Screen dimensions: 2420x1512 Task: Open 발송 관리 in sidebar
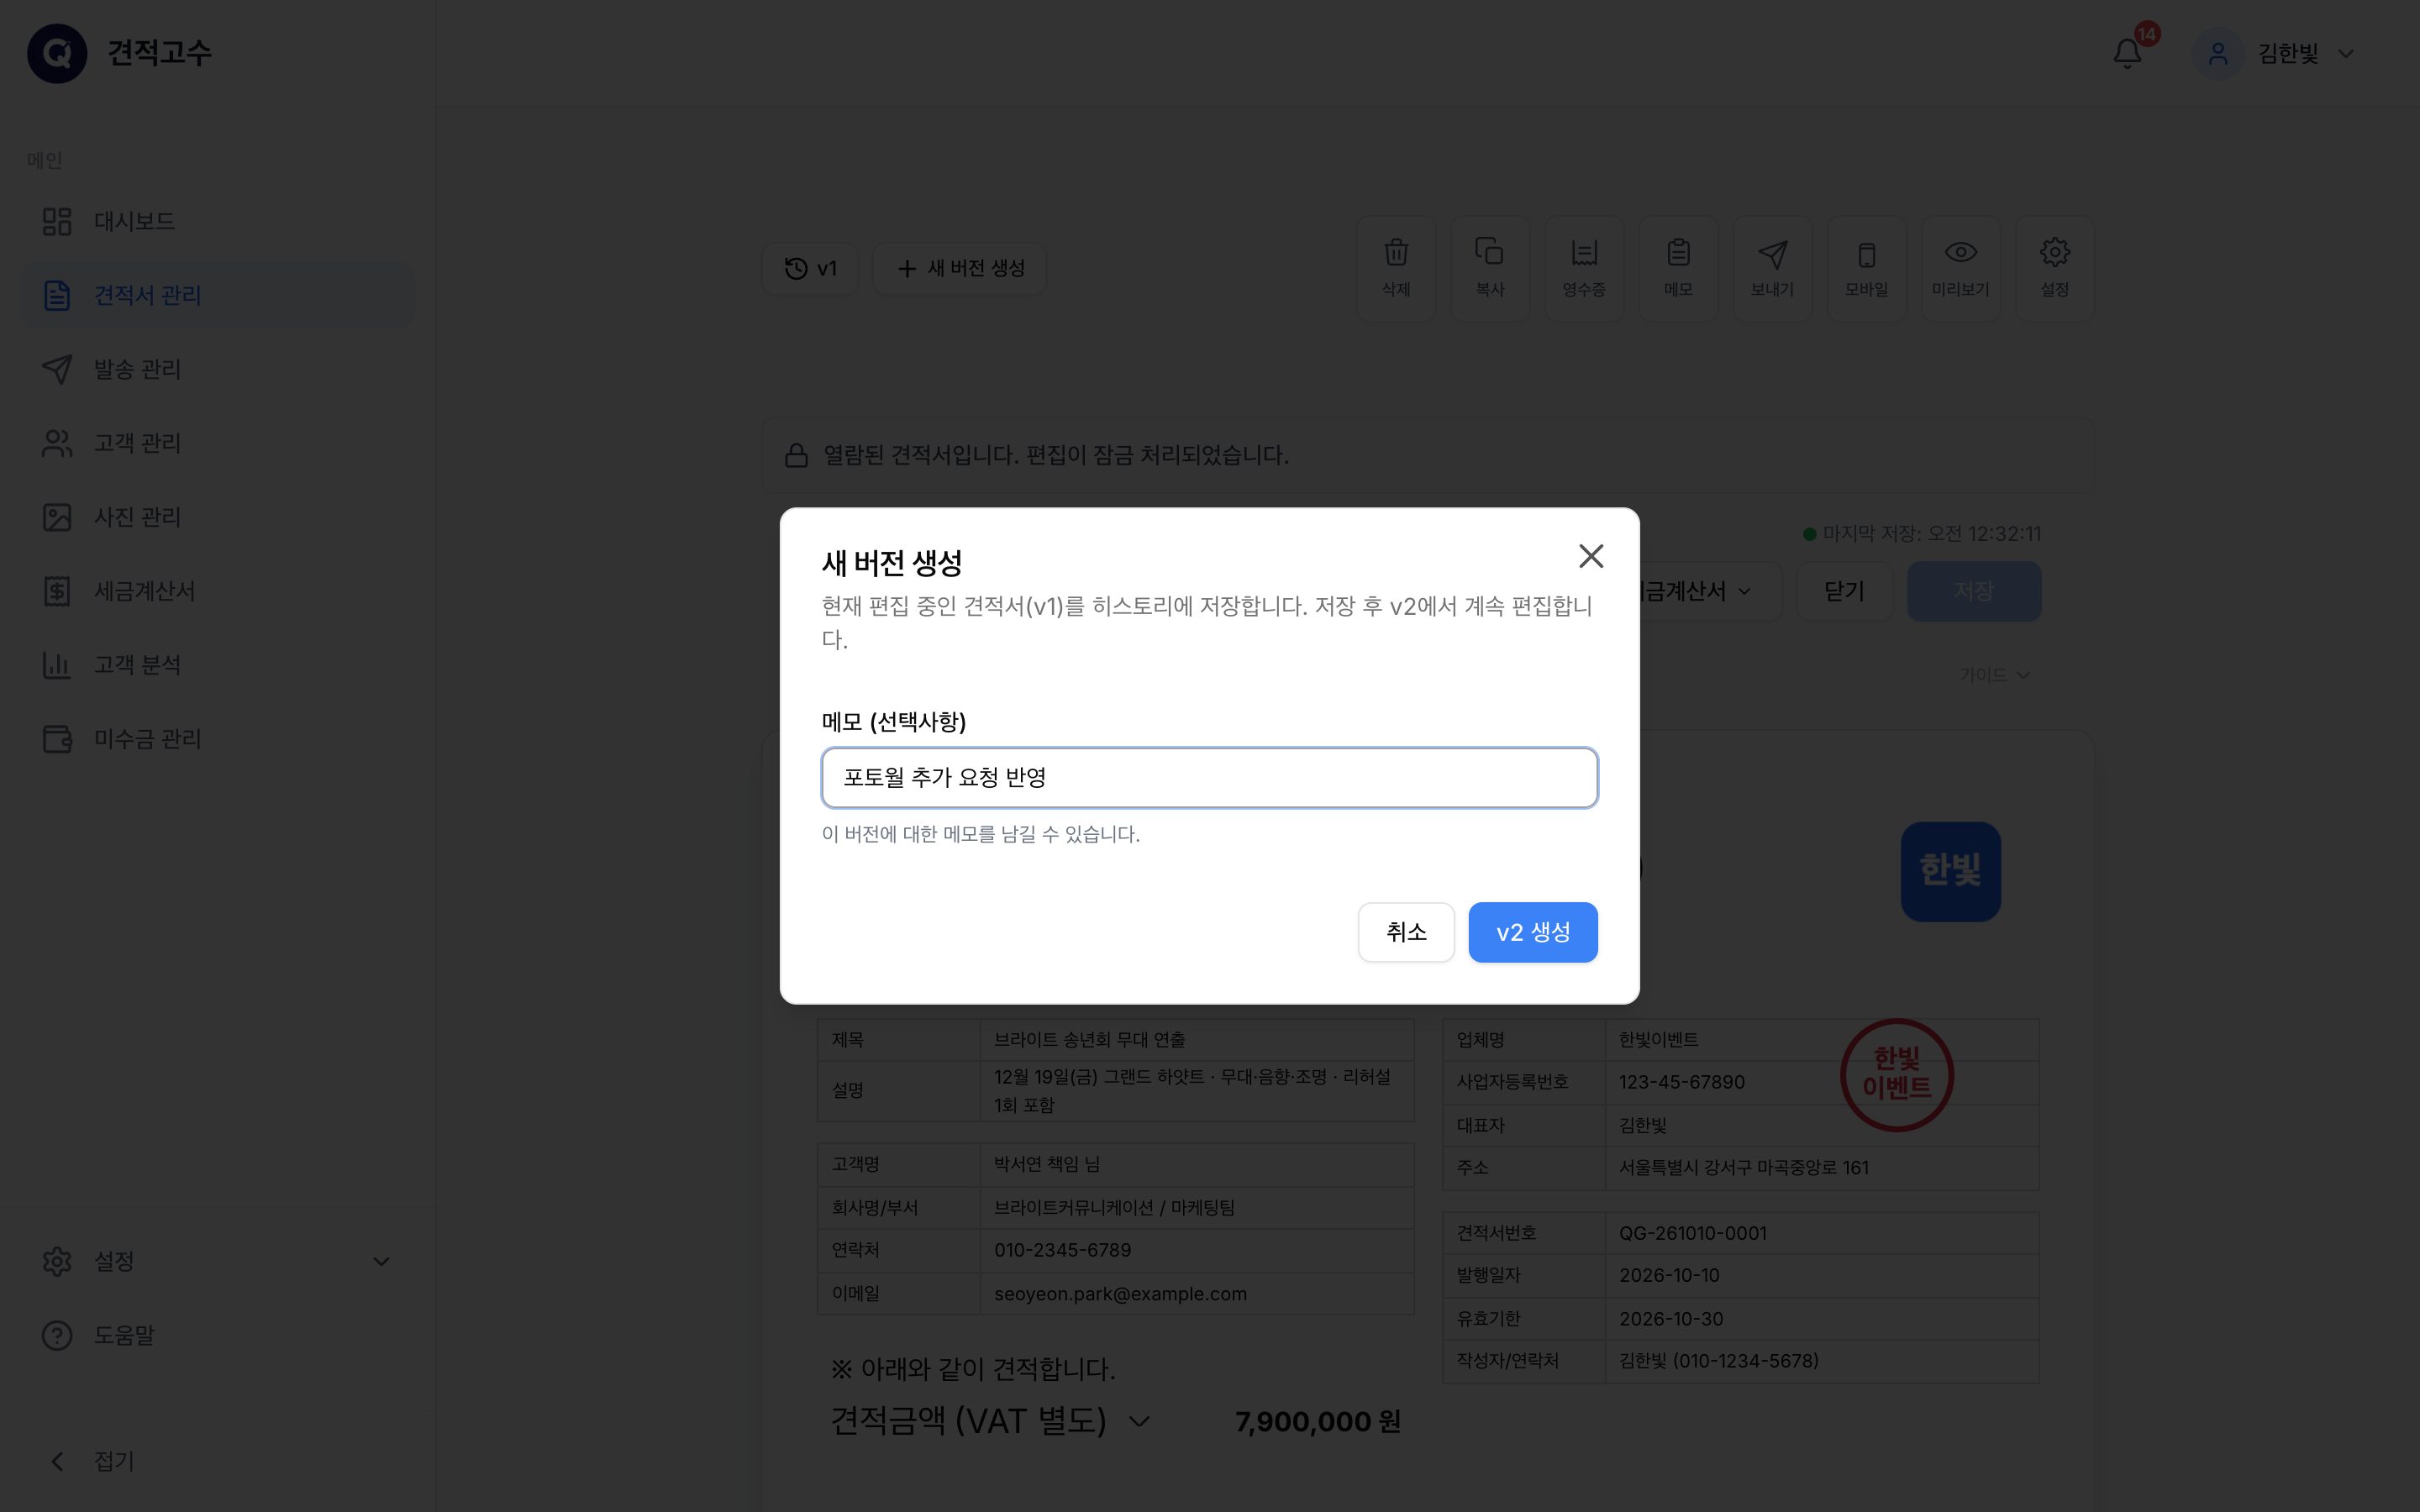217,369
